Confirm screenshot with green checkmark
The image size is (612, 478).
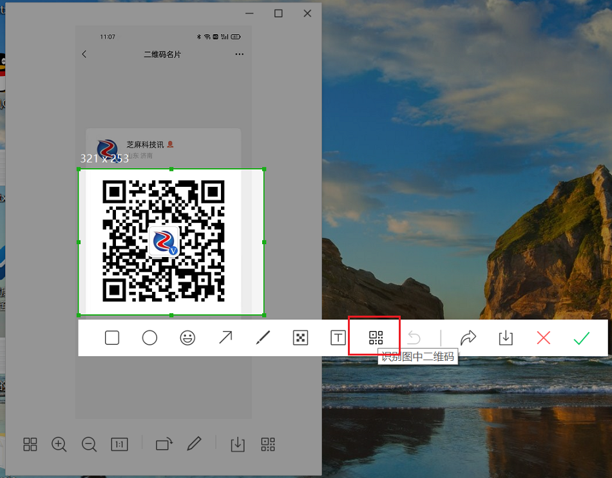pos(581,338)
